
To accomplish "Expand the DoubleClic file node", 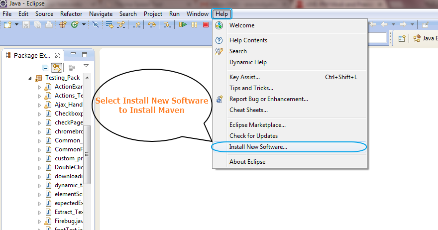I will (x=40, y=168).
